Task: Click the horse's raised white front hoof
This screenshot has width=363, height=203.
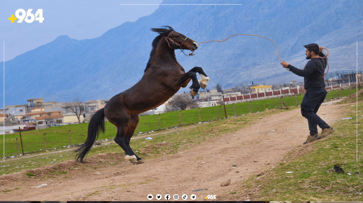Action: coord(204,80)
